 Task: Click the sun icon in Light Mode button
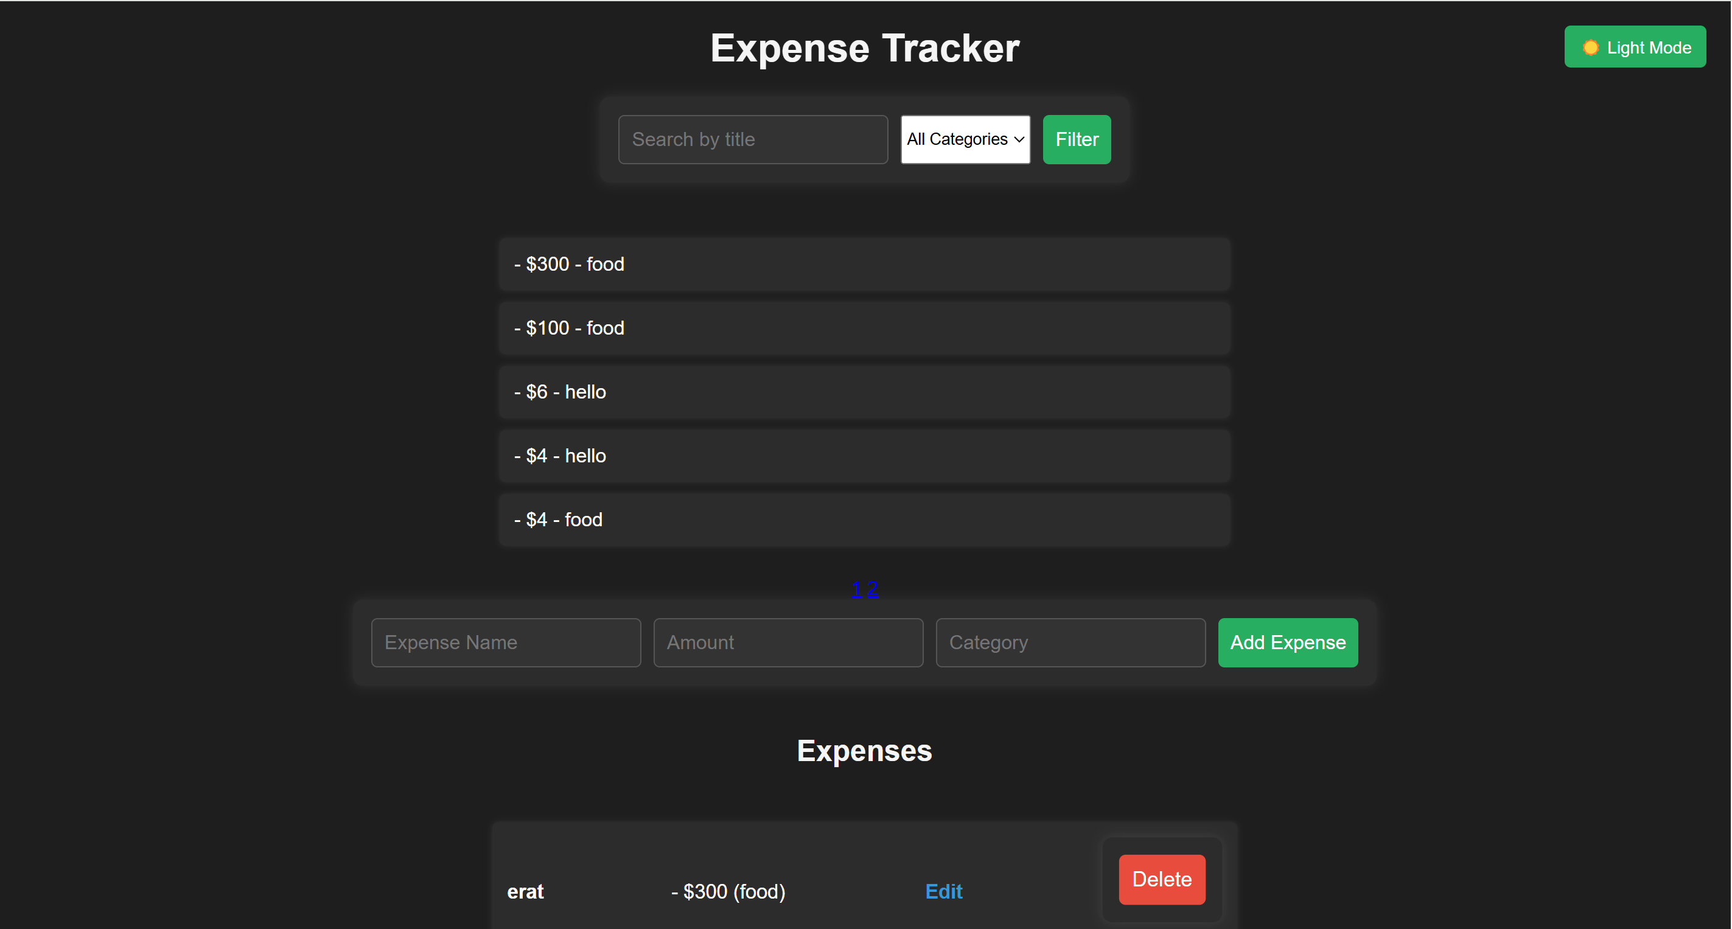pos(1591,46)
